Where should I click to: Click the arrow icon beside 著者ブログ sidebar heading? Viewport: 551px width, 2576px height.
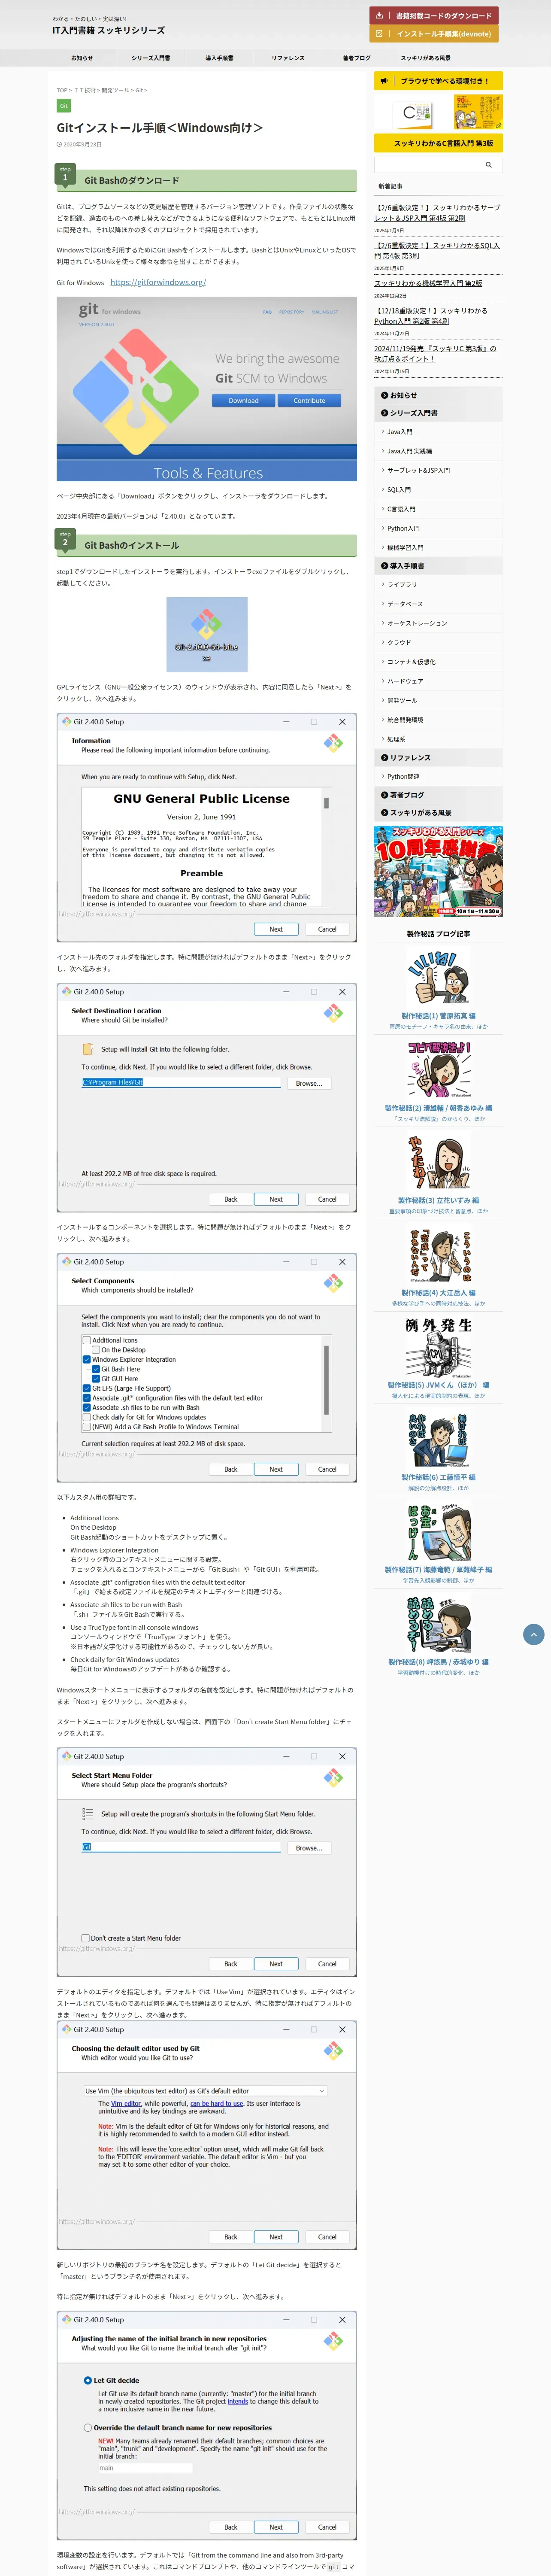click(x=384, y=795)
